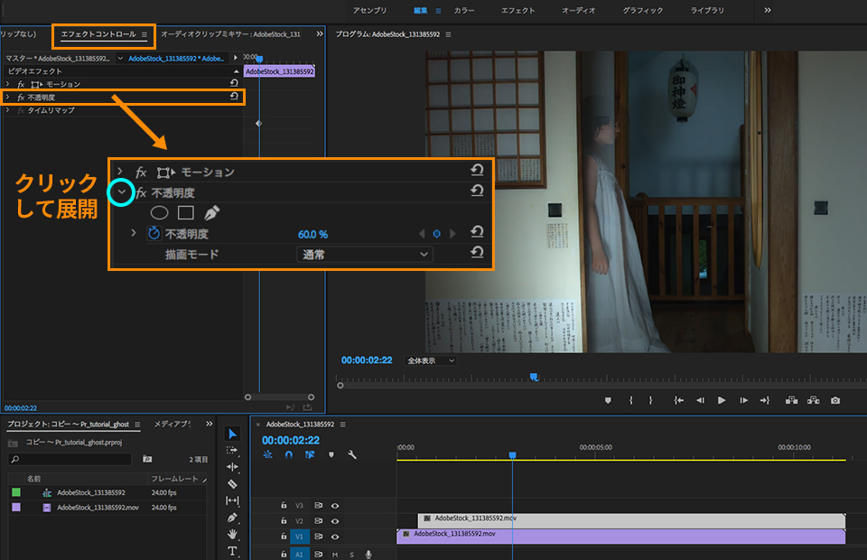The image size is (867, 560).
Task: Toggle nest sequences insert button
Action: point(267,455)
